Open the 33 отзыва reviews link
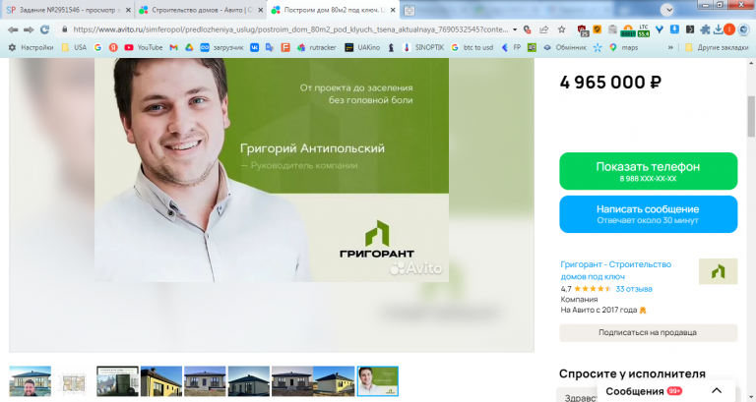Image resolution: width=756 pixels, height=402 pixels. [634, 289]
